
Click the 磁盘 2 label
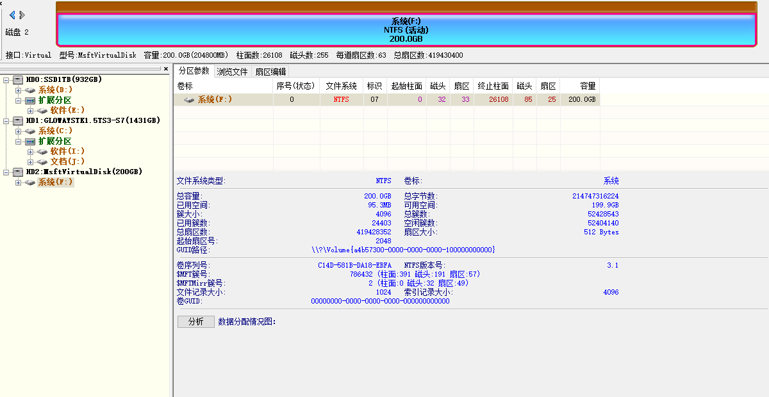(17, 32)
